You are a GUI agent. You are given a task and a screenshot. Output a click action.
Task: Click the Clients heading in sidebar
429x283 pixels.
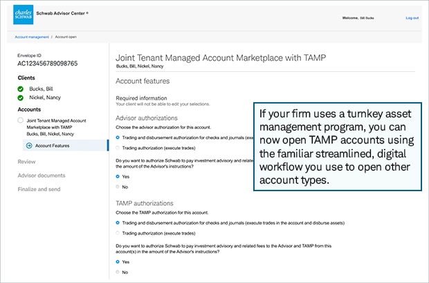(26, 78)
